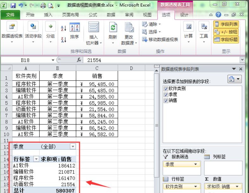Screen dimensions: 249x193
Task: Click the formula bar value 21554
Action: tap(94, 60)
